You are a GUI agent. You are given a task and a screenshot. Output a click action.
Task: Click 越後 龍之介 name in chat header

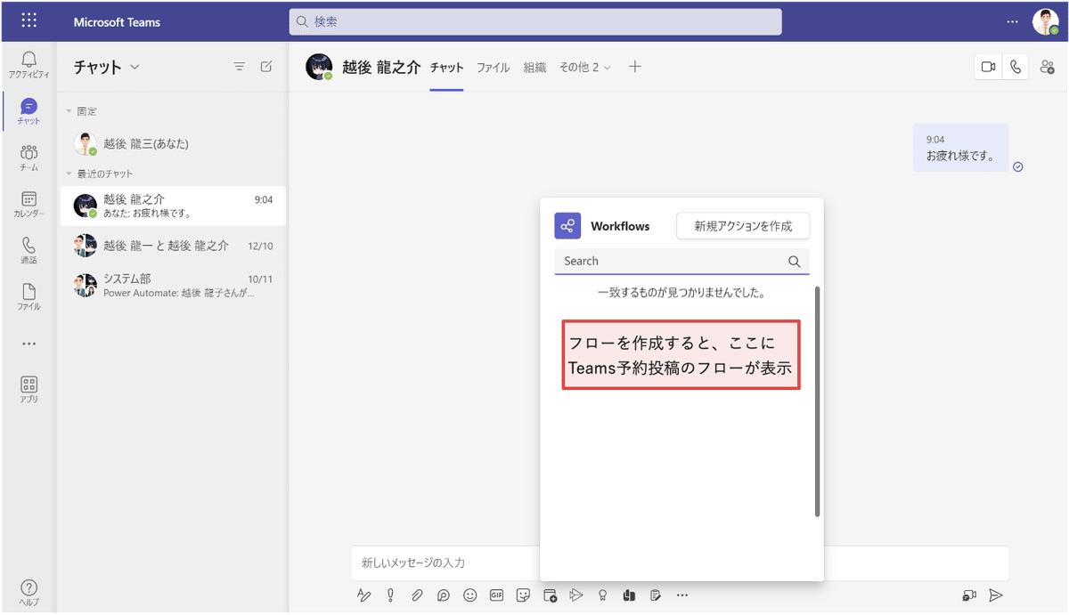coord(380,67)
